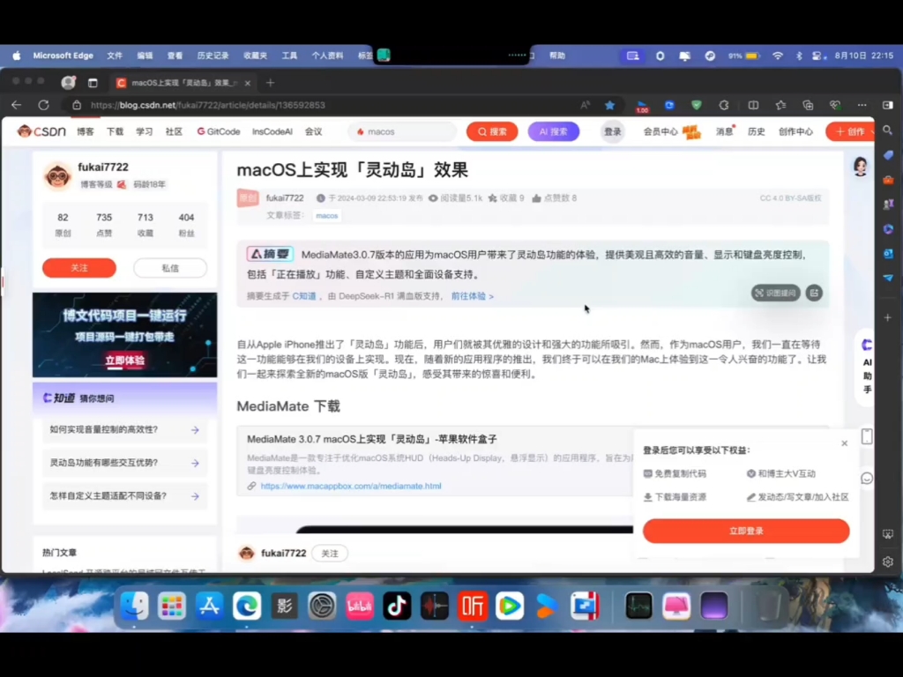The image size is (903, 677).
Task: Click the browser back arrow
Action: (x=16, y=105)
